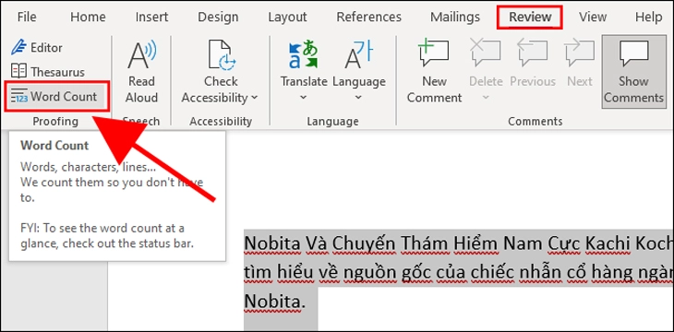
Task: Click the Check Accessibility document icon
Action: click(x=221, y=54)
